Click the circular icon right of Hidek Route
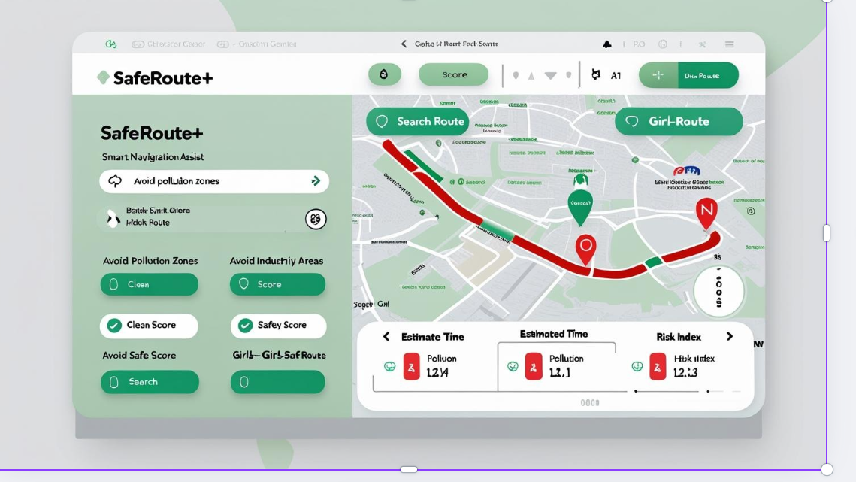 coord(316,219)
